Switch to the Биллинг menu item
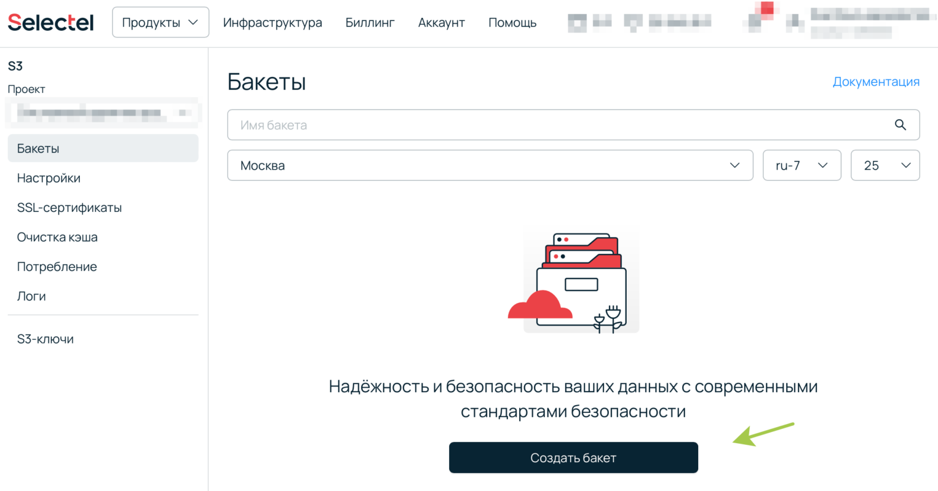 point(370,22)
